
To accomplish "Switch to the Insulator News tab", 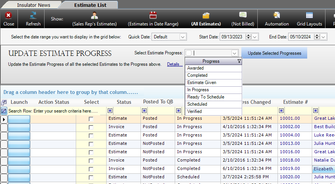I will [33, 5].
